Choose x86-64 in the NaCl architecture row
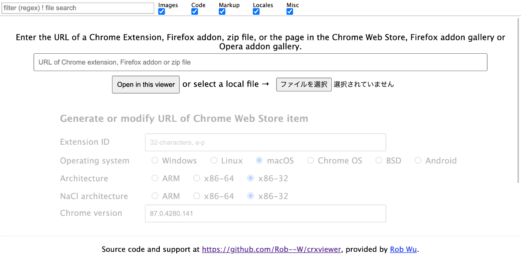 click(x=197, y=196)
